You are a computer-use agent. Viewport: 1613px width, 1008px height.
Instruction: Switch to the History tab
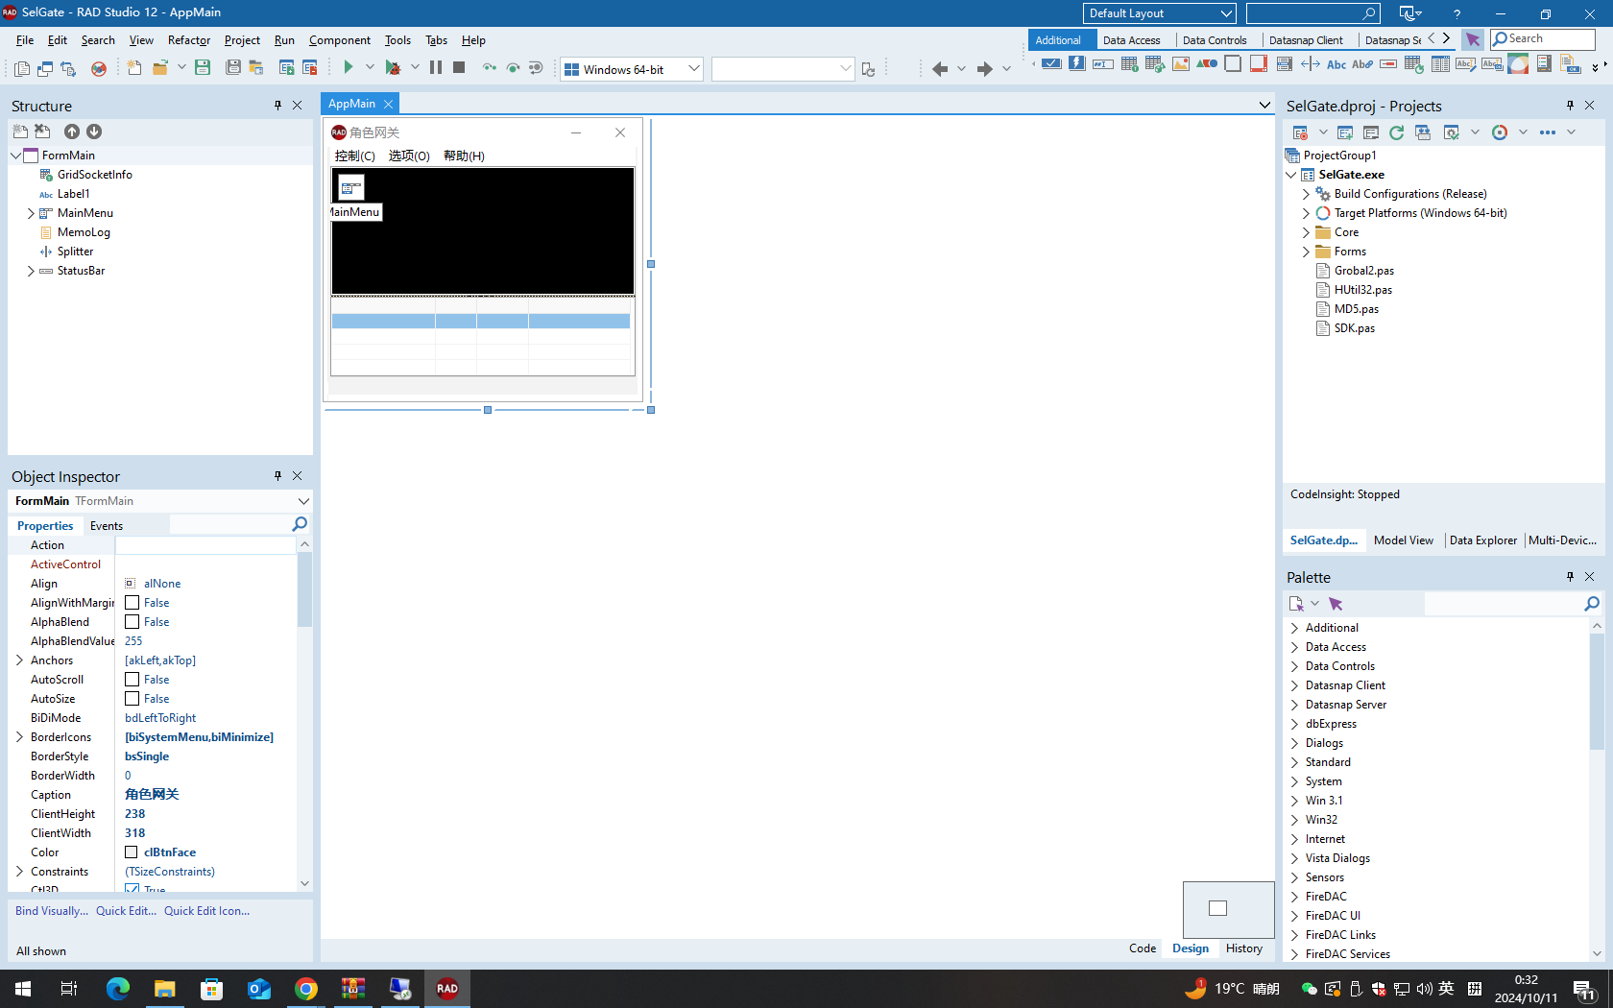tap(1244, 948)
